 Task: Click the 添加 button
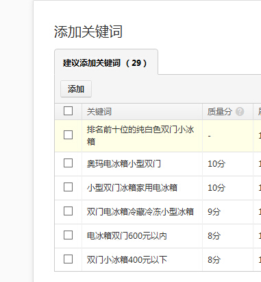tap(76, 89)
